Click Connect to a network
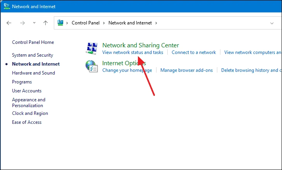Screen dimensions: 282x170 [194, 52]
